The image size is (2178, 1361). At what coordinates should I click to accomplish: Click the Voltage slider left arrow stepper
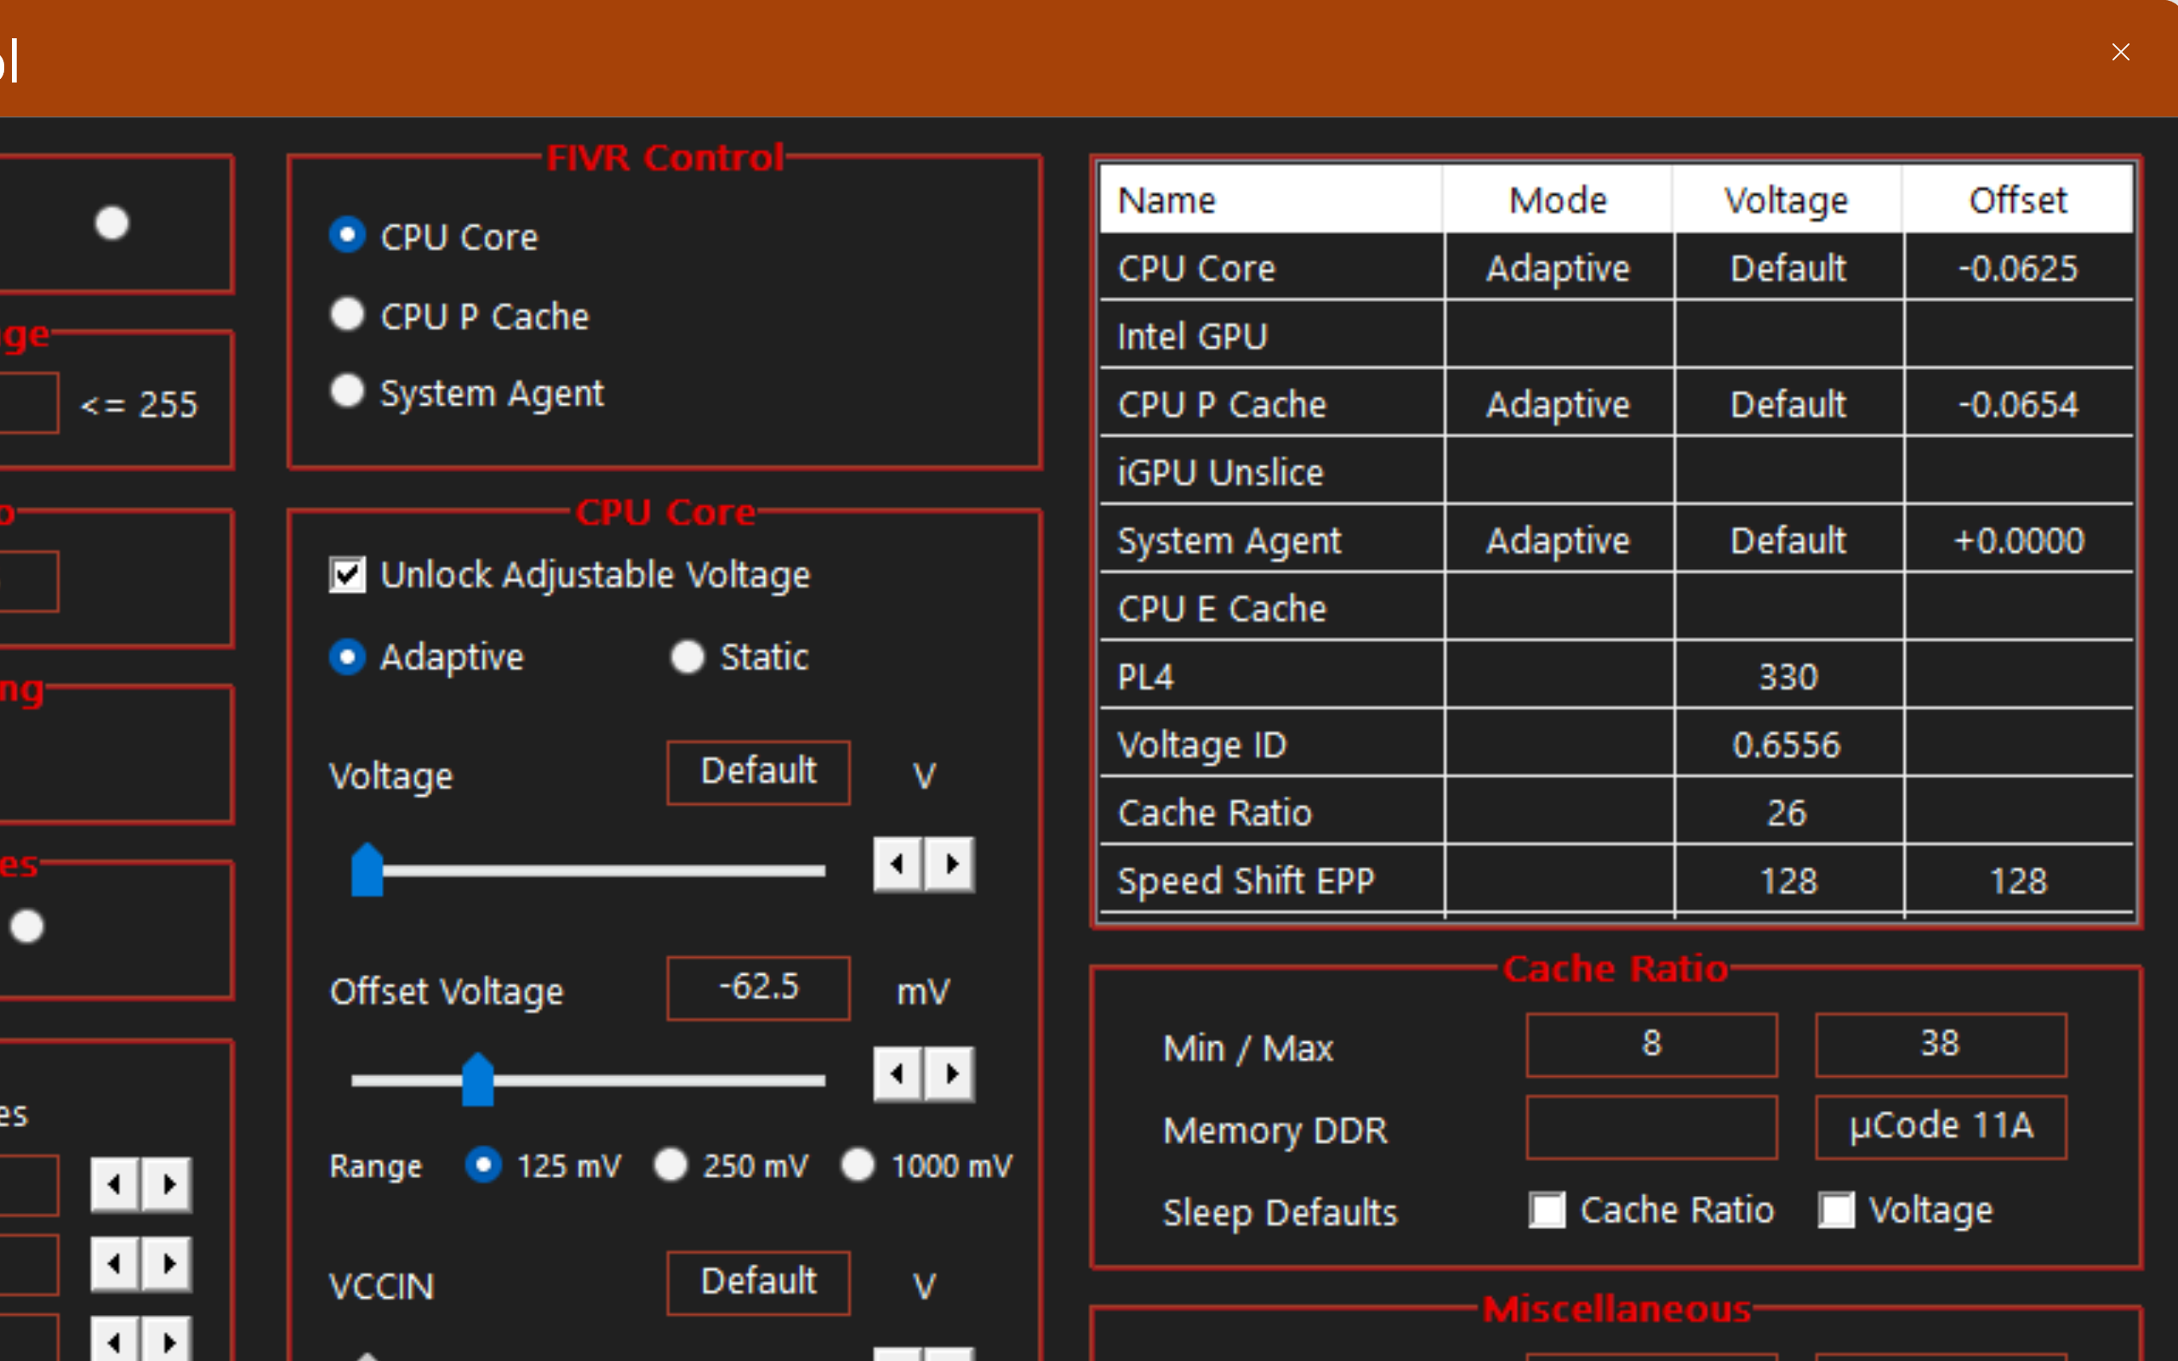(x=898, y=864)
